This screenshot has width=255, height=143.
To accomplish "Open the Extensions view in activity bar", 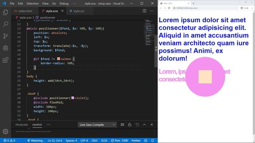I will (5, 60).
